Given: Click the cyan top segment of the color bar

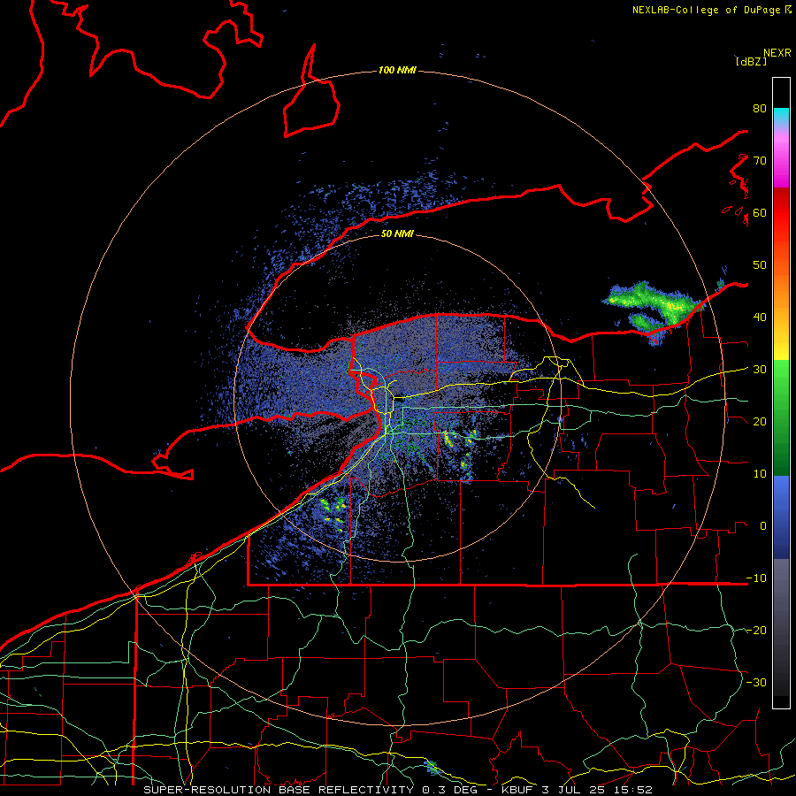Looking at the screenshot, I should click(x=781, y=117).
